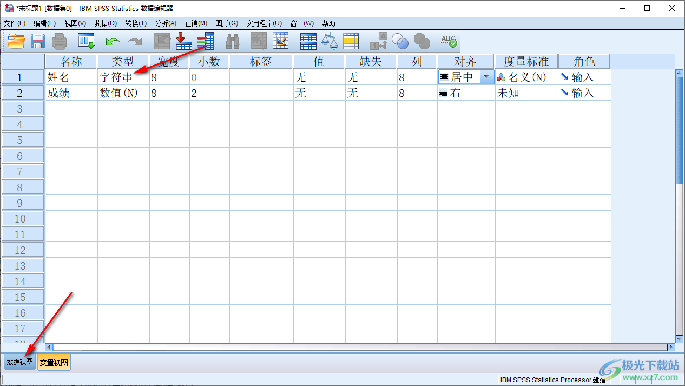The height and width of the screenshot is (386, 685).
Task: Click the 名义(N) measure cell
Action: [526, 77]
